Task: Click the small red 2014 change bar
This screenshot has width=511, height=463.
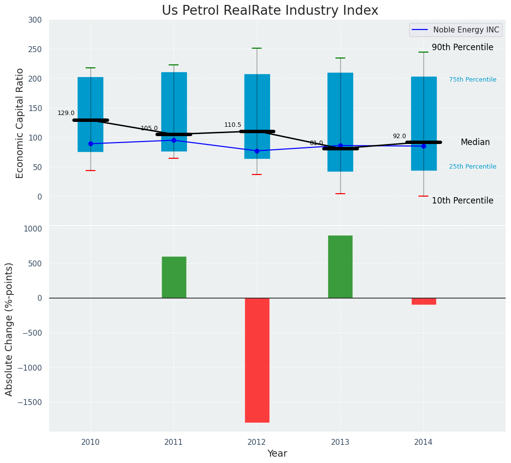Action: pos(423,301)
